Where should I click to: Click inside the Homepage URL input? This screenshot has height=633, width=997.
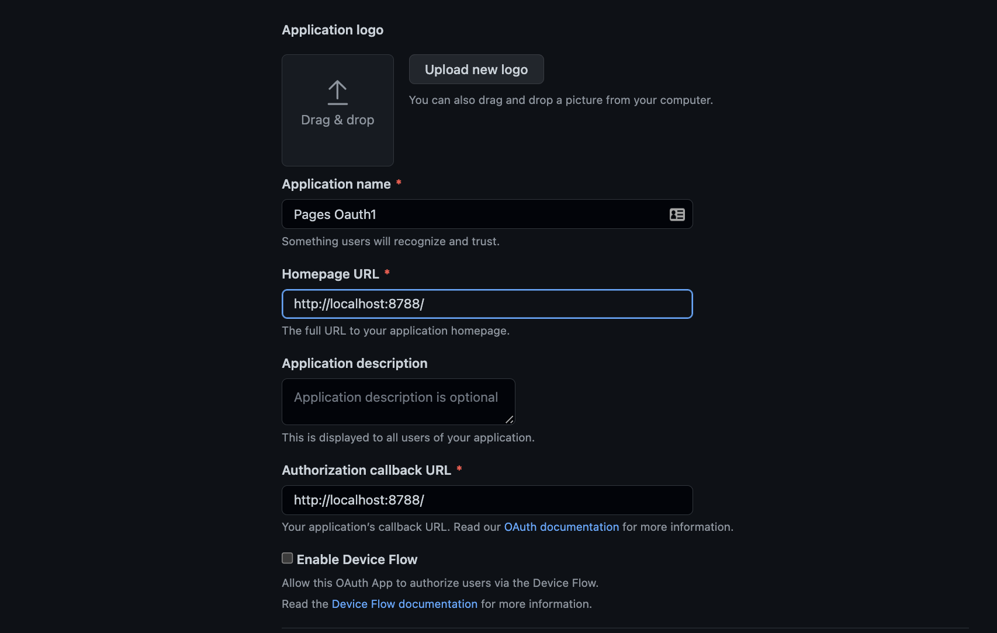[x=487, y=304]
